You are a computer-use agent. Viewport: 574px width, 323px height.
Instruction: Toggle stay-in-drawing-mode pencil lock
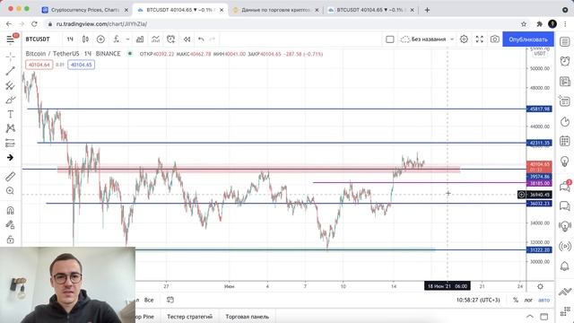pos(10,225)
